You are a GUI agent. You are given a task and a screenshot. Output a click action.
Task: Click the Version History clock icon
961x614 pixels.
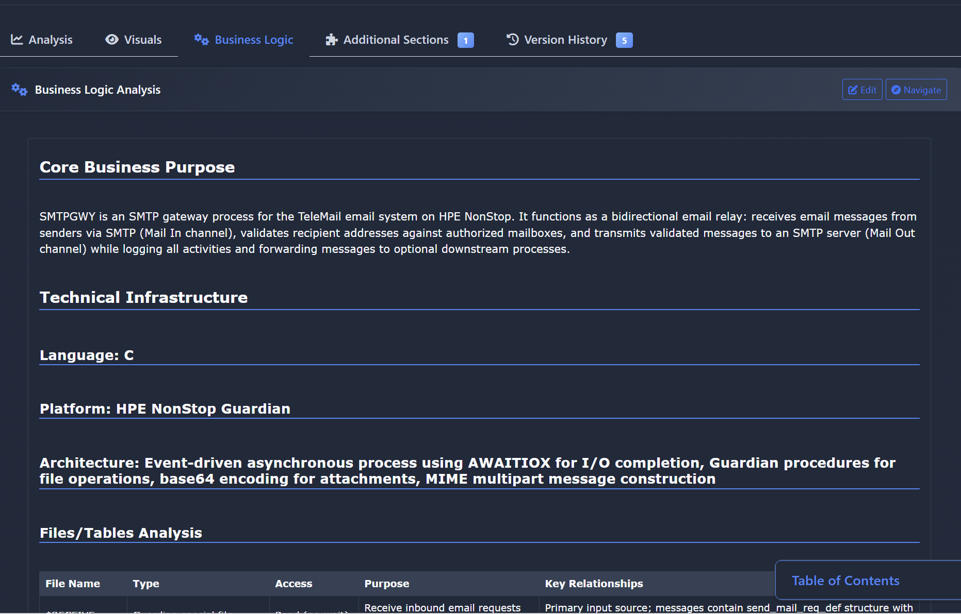pyautogui.click(x=512, y=40)
